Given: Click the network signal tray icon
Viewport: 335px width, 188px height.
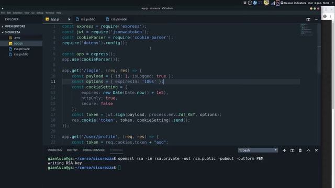Looking at the screenshot, I should point(272,3).
